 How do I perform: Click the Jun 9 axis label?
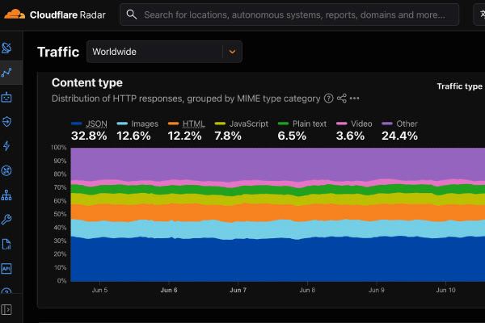pyautogui.click(x=377, y=290)
